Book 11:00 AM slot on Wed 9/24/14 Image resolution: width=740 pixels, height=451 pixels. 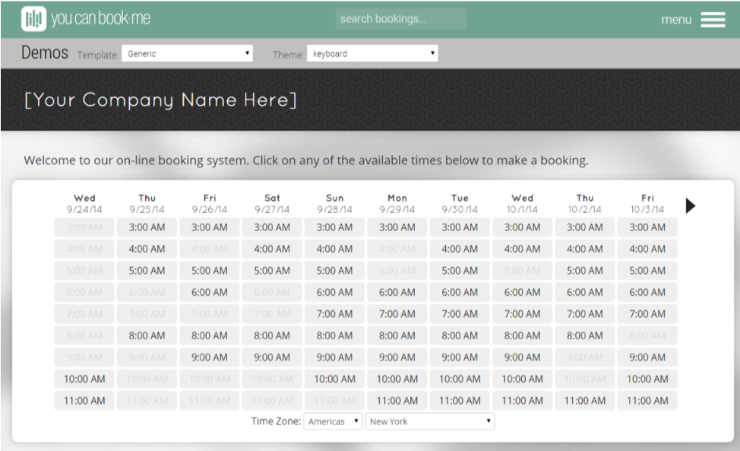(x=84, y=401)
